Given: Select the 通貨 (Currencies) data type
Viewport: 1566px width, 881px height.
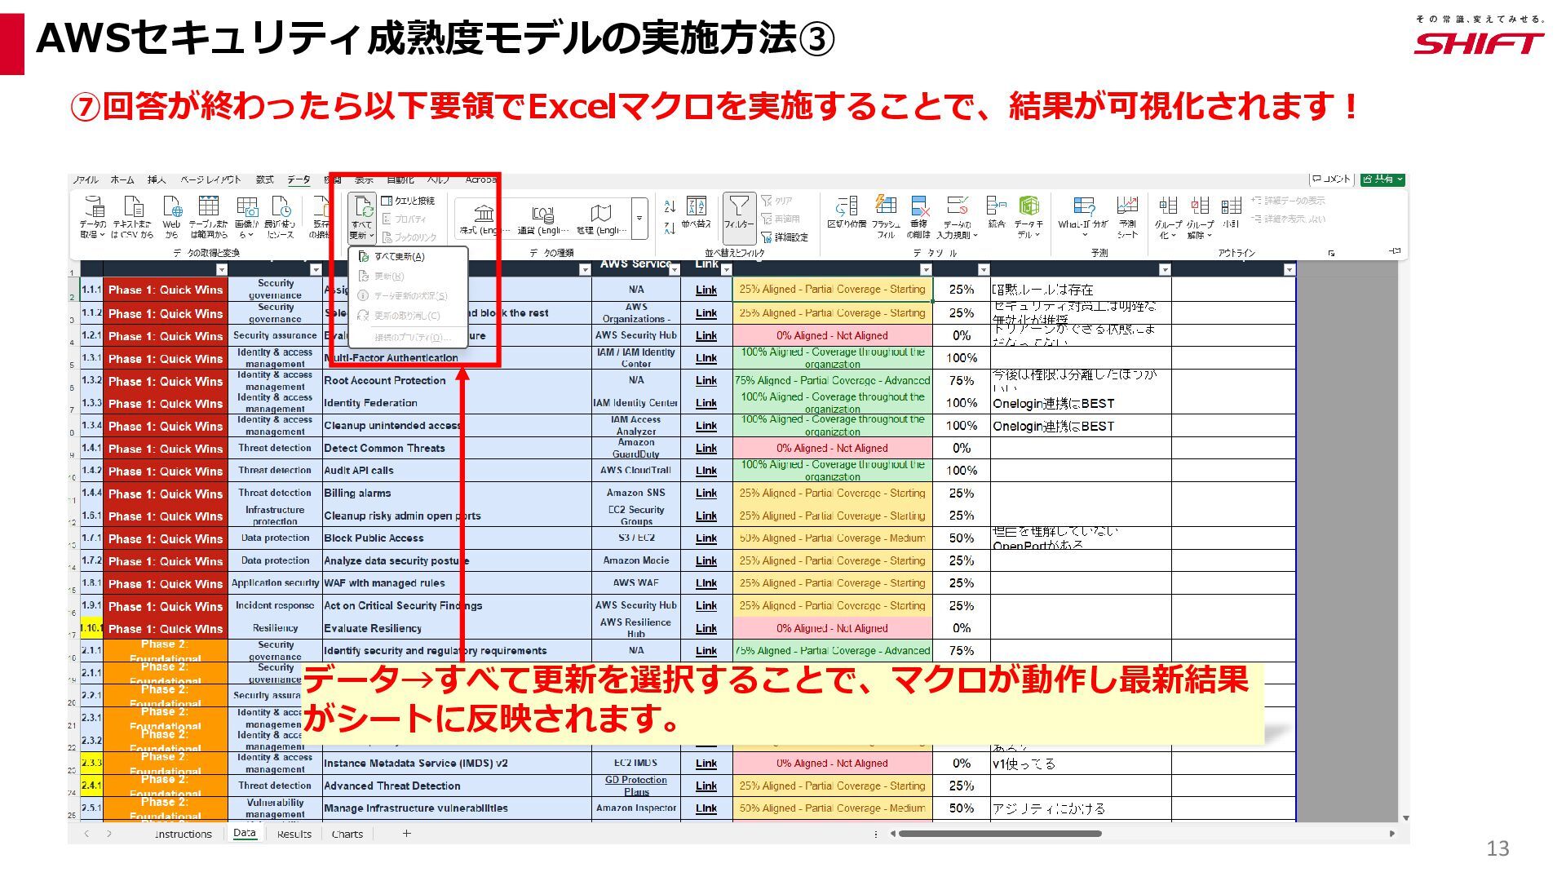Looking at the screenshot, I should point(542,219).
